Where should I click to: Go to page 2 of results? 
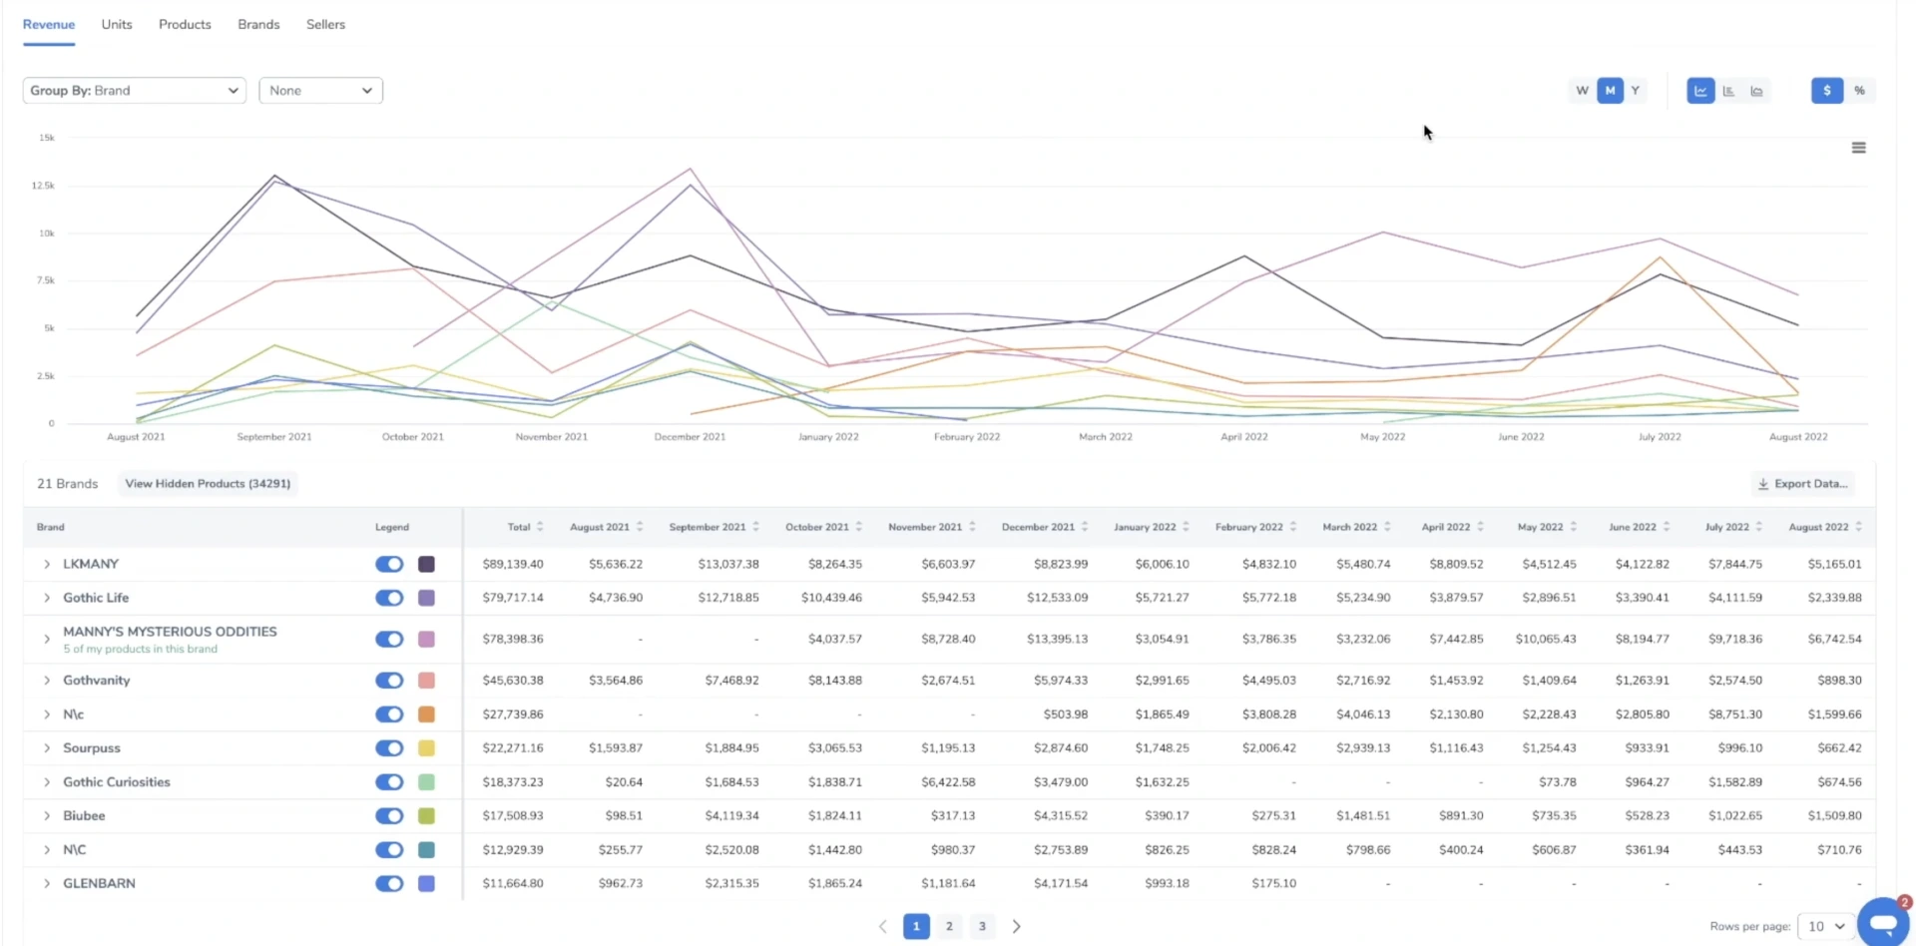pyautogui.click(x=949, y=926)
